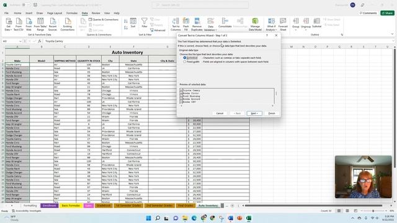Open Manage Data Model
Viewport: 397px width, 223px height.
(255, 24)
